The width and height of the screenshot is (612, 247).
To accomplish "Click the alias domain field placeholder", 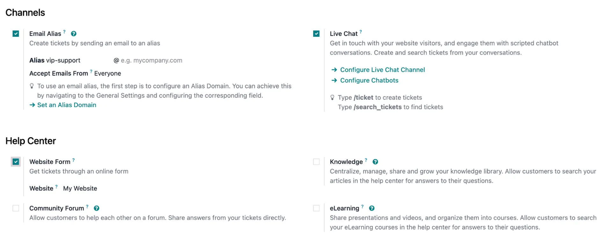I will 151,61.
